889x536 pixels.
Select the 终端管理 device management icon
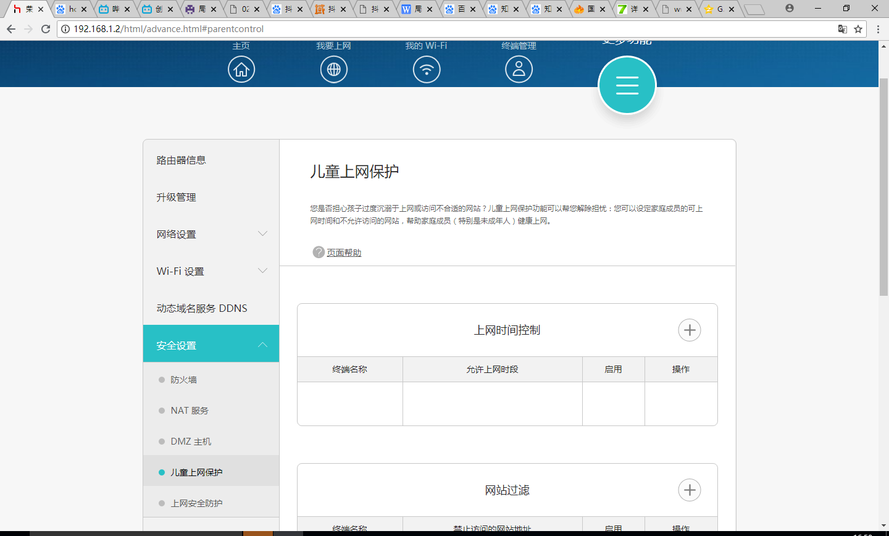click(519, 69)
